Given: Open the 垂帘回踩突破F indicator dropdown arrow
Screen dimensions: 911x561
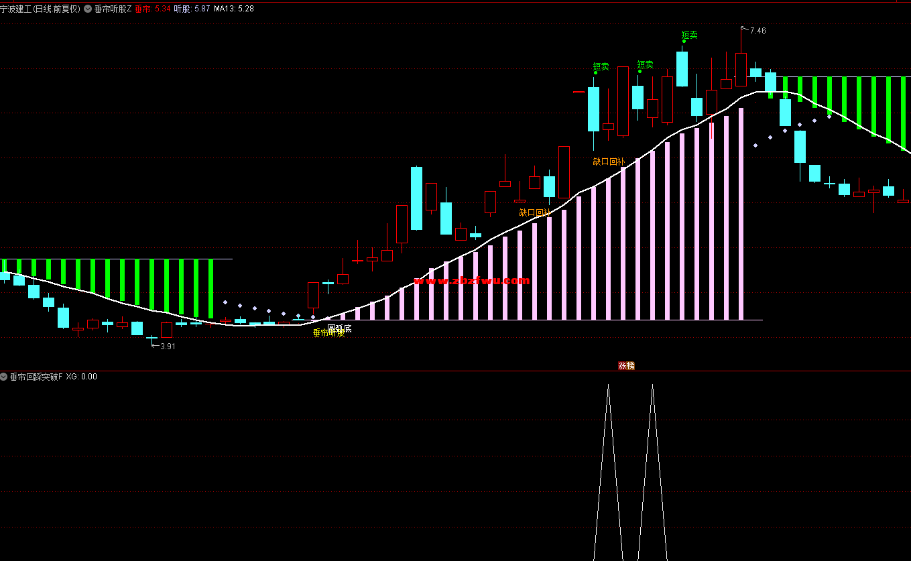Looking at the screenshot, I should [4, 377].
